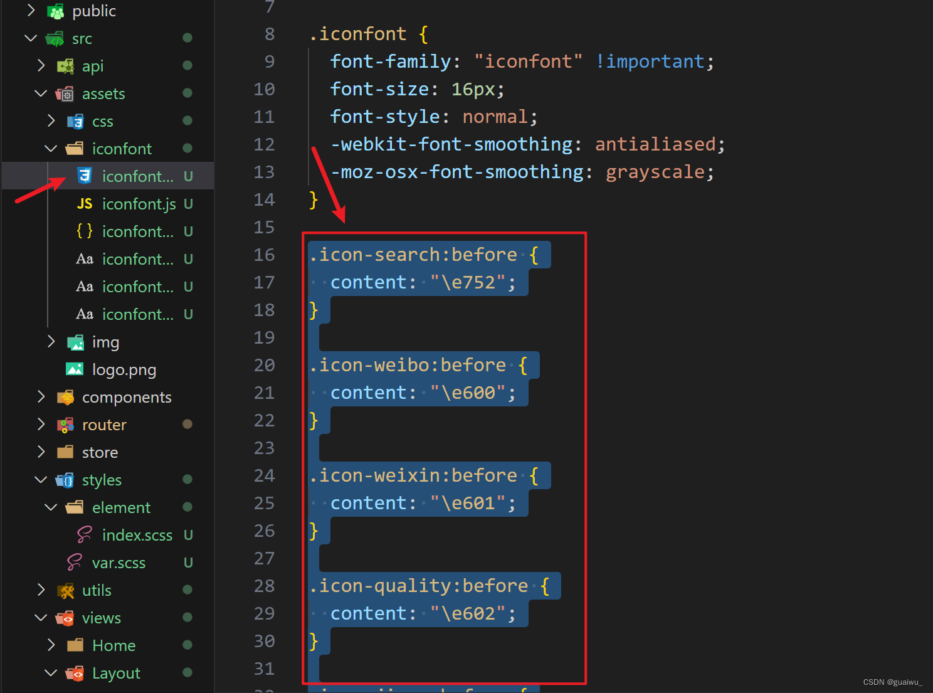Collapse the iconfont folder chevron
The width and height of the screenshot is (933, 693).
pos(51,149)
